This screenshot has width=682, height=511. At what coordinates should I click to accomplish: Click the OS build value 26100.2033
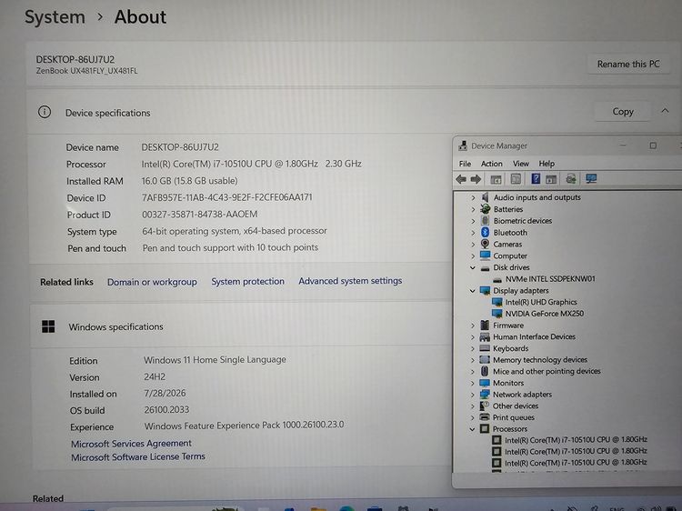tap(166, 410)
